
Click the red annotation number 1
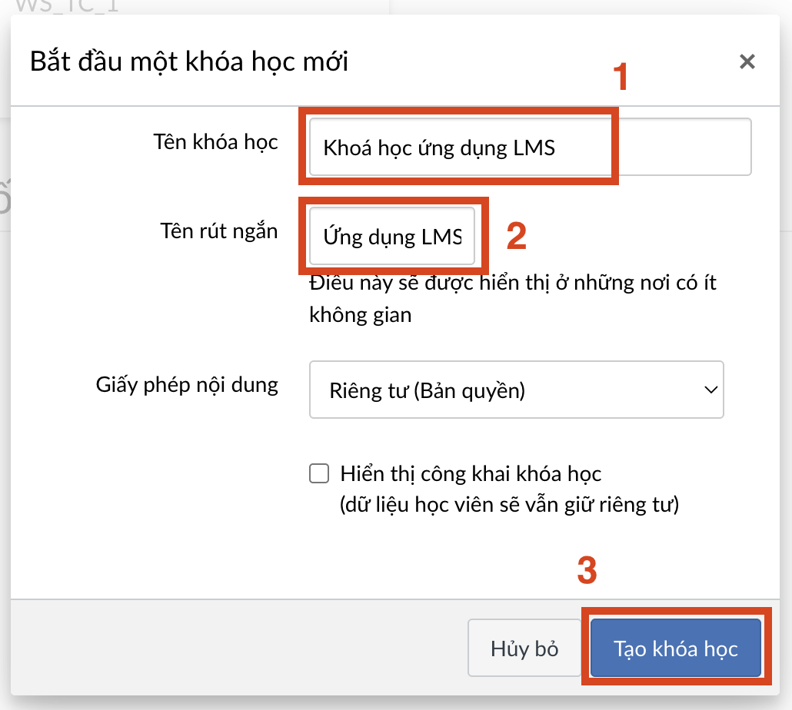[620, 77]
